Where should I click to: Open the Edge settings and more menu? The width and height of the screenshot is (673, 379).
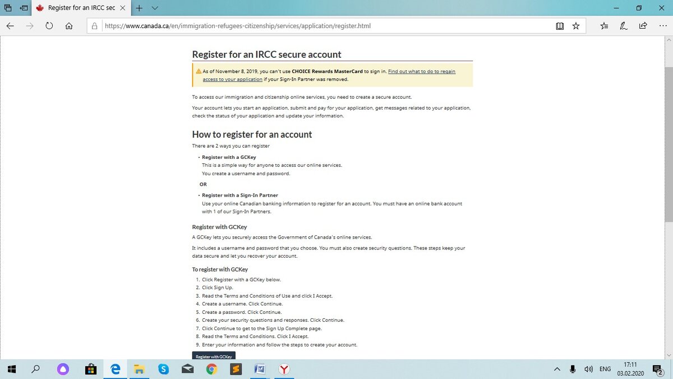click(x=662, y=26)
